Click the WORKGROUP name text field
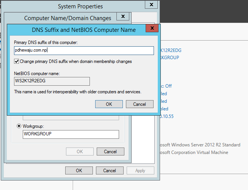 pyautogui.click(x=71, y=134)
